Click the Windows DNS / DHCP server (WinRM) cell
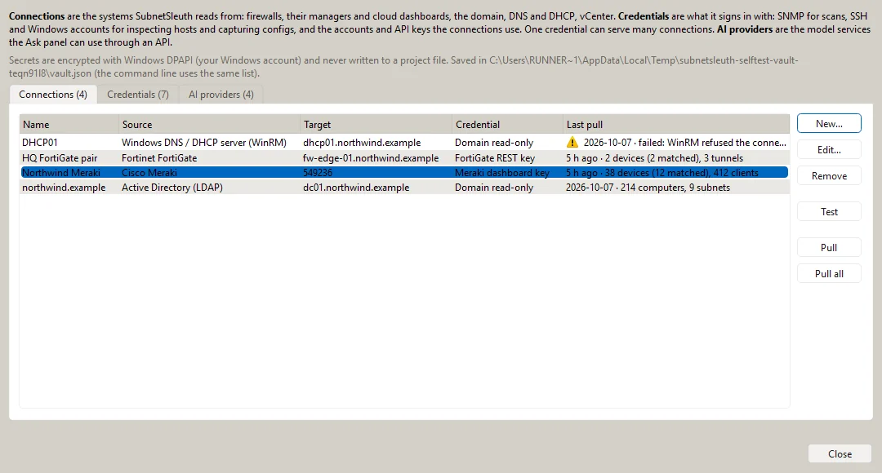 [x=203, y=143]
